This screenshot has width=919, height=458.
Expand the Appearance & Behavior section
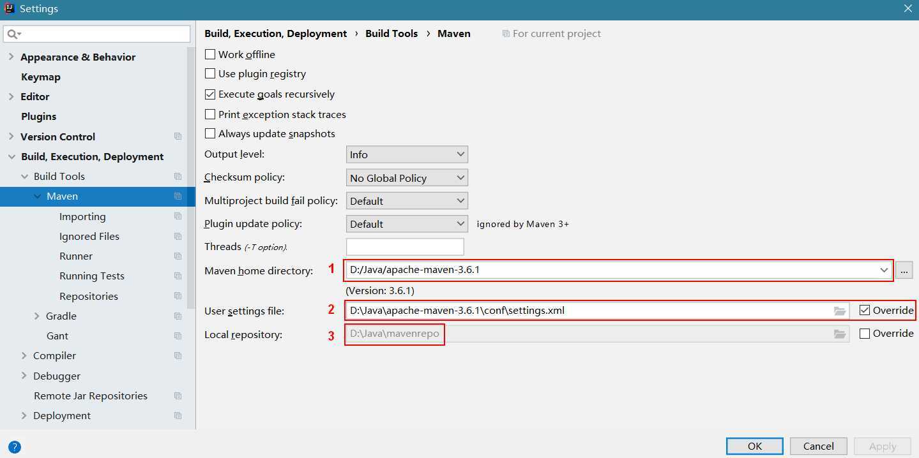pos(11,57)
